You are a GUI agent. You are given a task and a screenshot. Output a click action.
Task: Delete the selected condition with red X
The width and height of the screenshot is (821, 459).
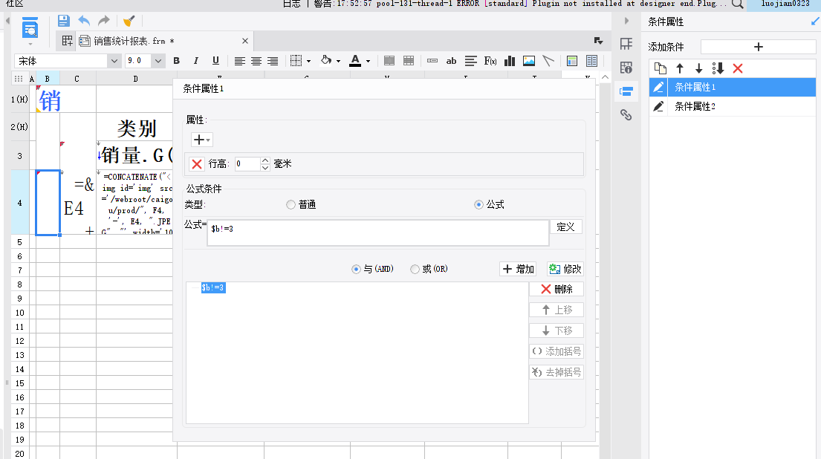[738, 68]
